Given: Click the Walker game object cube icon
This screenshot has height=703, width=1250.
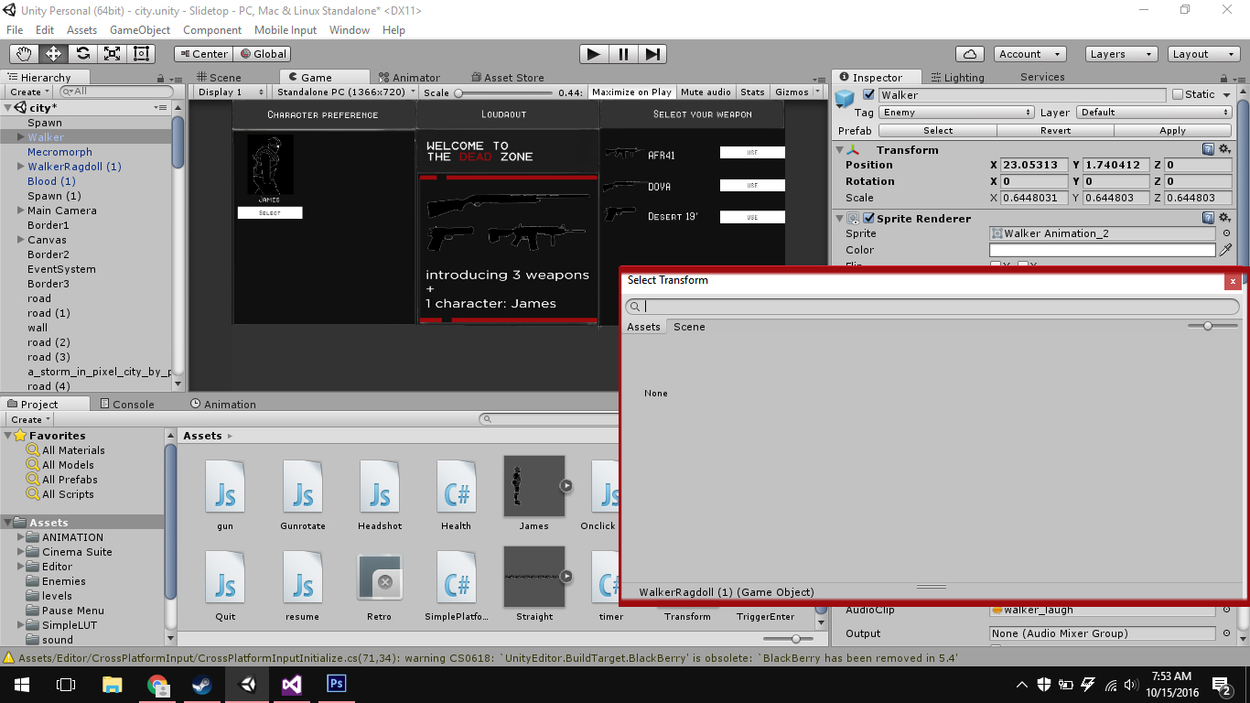Looking at the screenshot, I should pos(845,98).
